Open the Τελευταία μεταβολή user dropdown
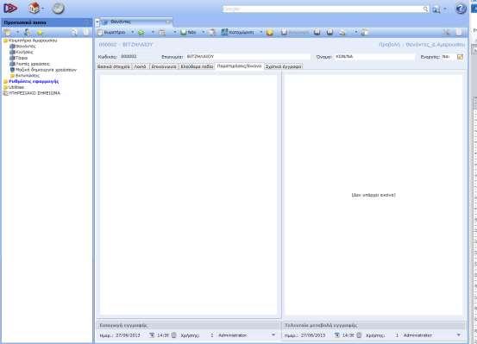Viewport: 477px width, 344px height. (x=458, y=335)
